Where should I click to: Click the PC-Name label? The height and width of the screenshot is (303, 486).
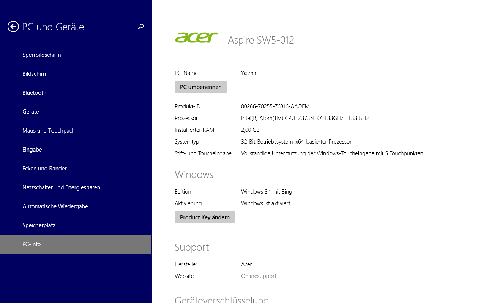click(186, 73)
